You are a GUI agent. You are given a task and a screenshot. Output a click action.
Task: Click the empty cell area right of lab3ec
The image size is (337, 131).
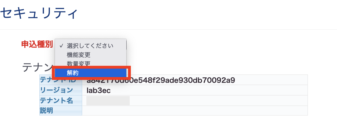click(208, 90)
